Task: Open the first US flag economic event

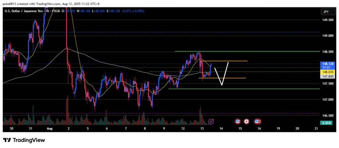Action: [237, 122]
